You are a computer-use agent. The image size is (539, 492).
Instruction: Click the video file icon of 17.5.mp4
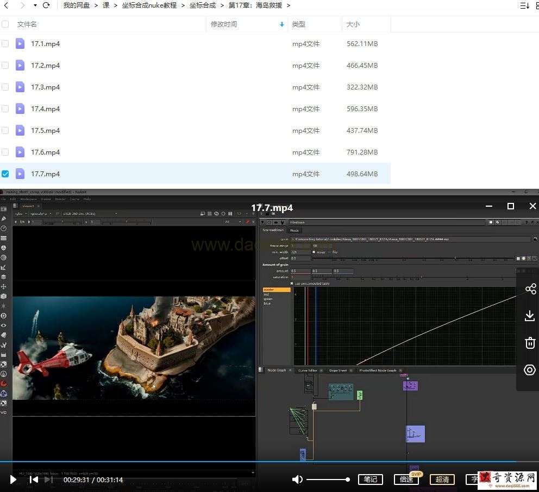pos(20,130)
